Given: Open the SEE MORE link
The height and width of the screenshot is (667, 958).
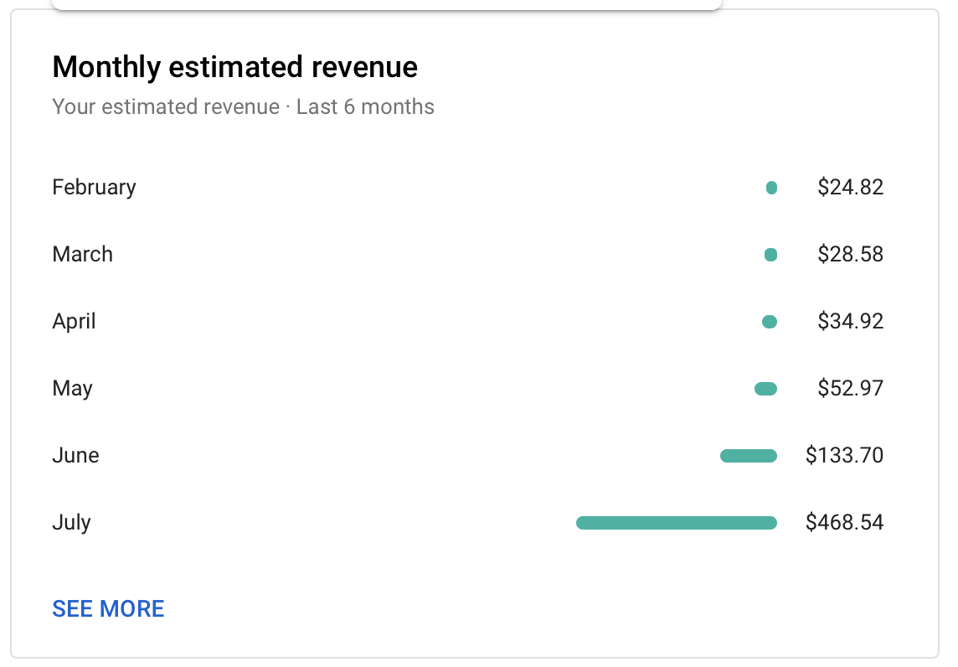Looking at the screenshot, I should [108, 608].
